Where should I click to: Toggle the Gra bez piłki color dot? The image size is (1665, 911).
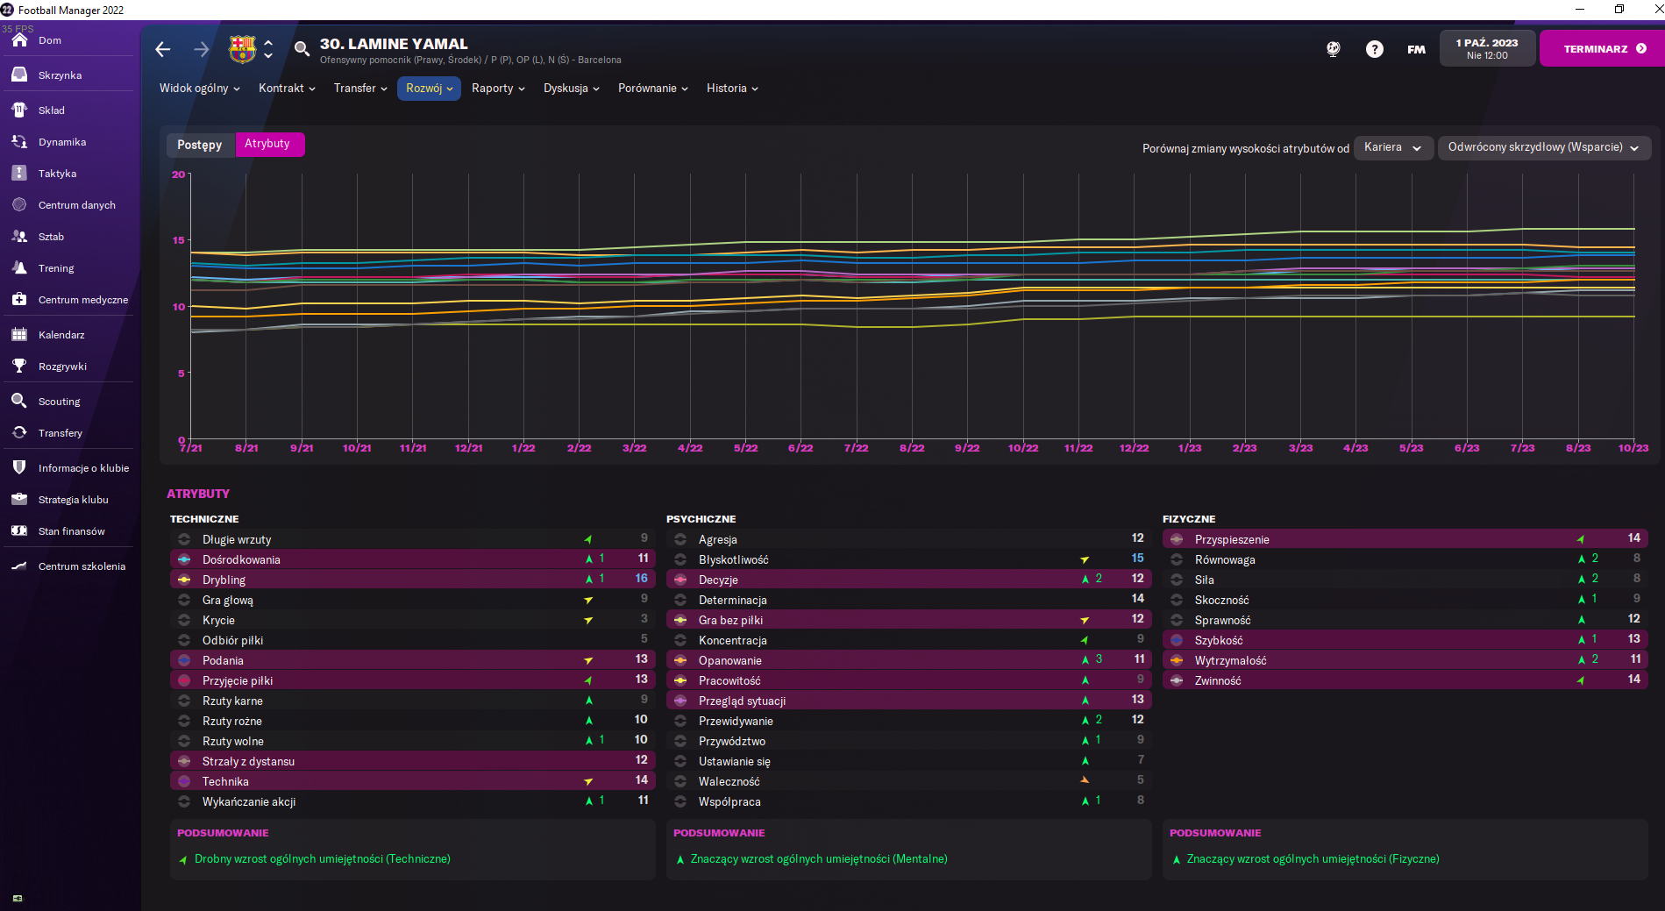point(680,620)
